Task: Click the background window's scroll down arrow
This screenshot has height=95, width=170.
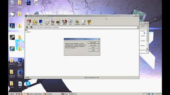Action: (x=147, y=49)
